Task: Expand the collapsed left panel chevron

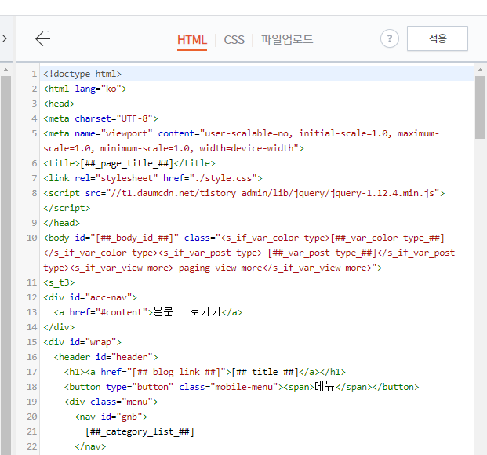Action: pos(5,38)
